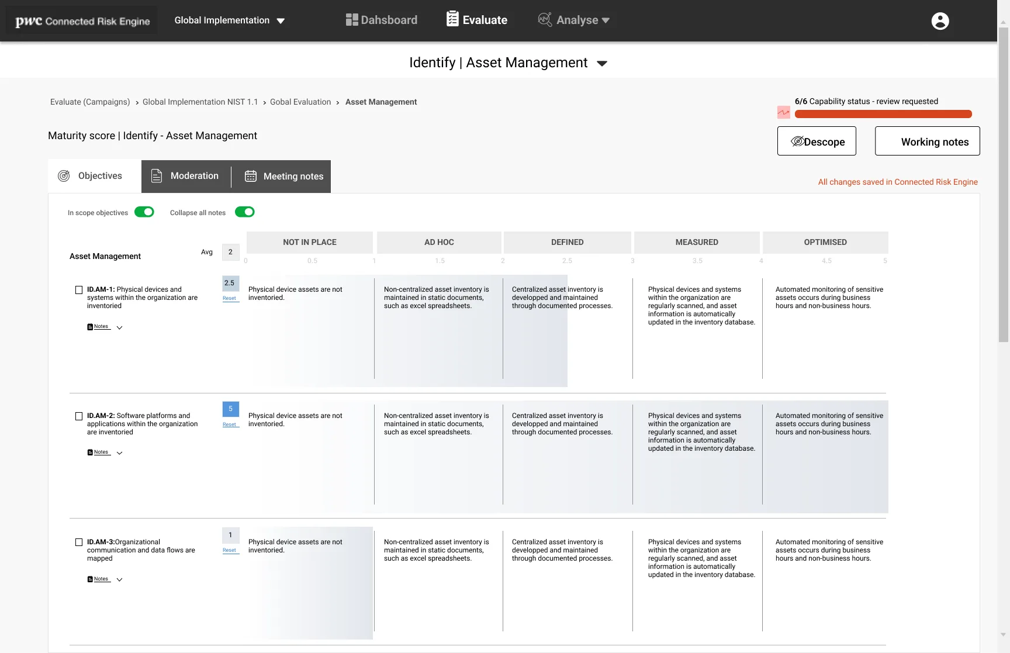Click the vertical page scrollbar
Screen dimensions: 1010x653
pyautogui.click(x=1004, y=184)
